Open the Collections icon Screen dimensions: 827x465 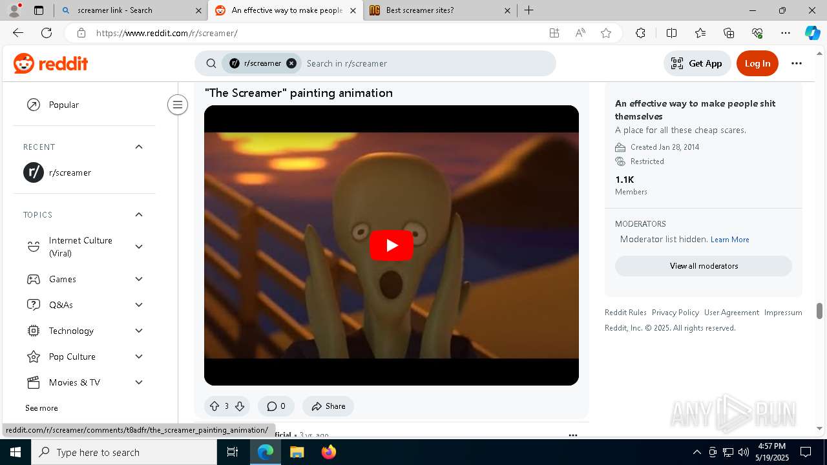pyautogui.click(x=729, y=33)
